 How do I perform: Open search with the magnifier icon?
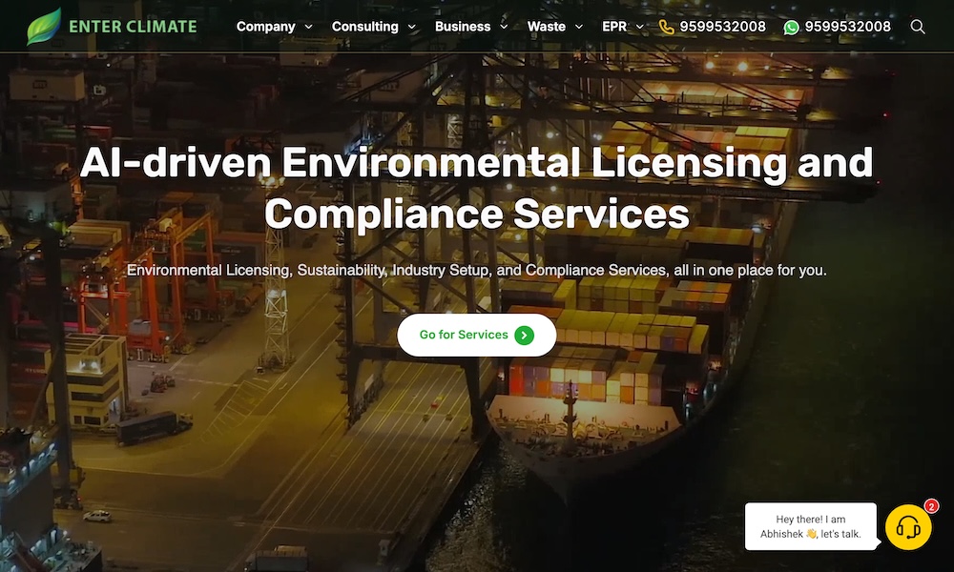918,27
